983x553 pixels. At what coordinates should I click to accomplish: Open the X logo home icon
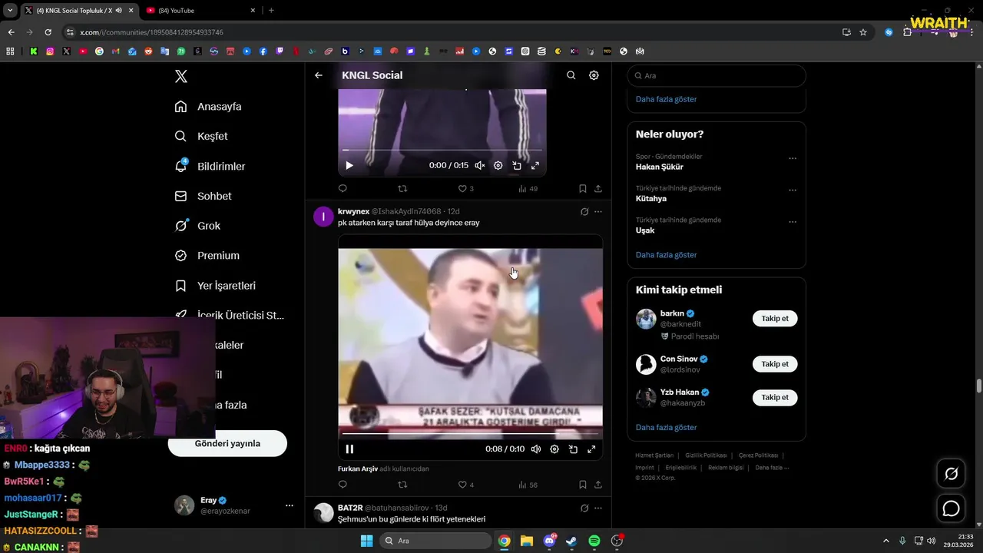coord(180,76)
